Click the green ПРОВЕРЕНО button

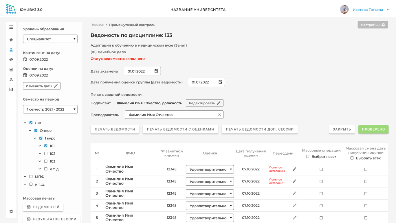(x=373, y=129)
